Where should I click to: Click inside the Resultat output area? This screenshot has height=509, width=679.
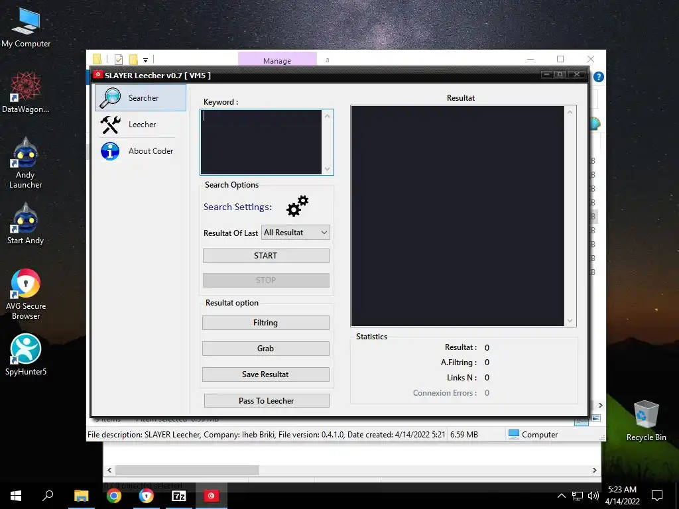[x=458, y=216]
